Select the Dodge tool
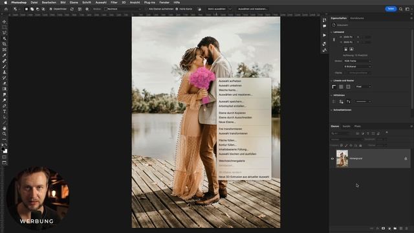Screen dimensions: 414x233 [x=5, y=100]
